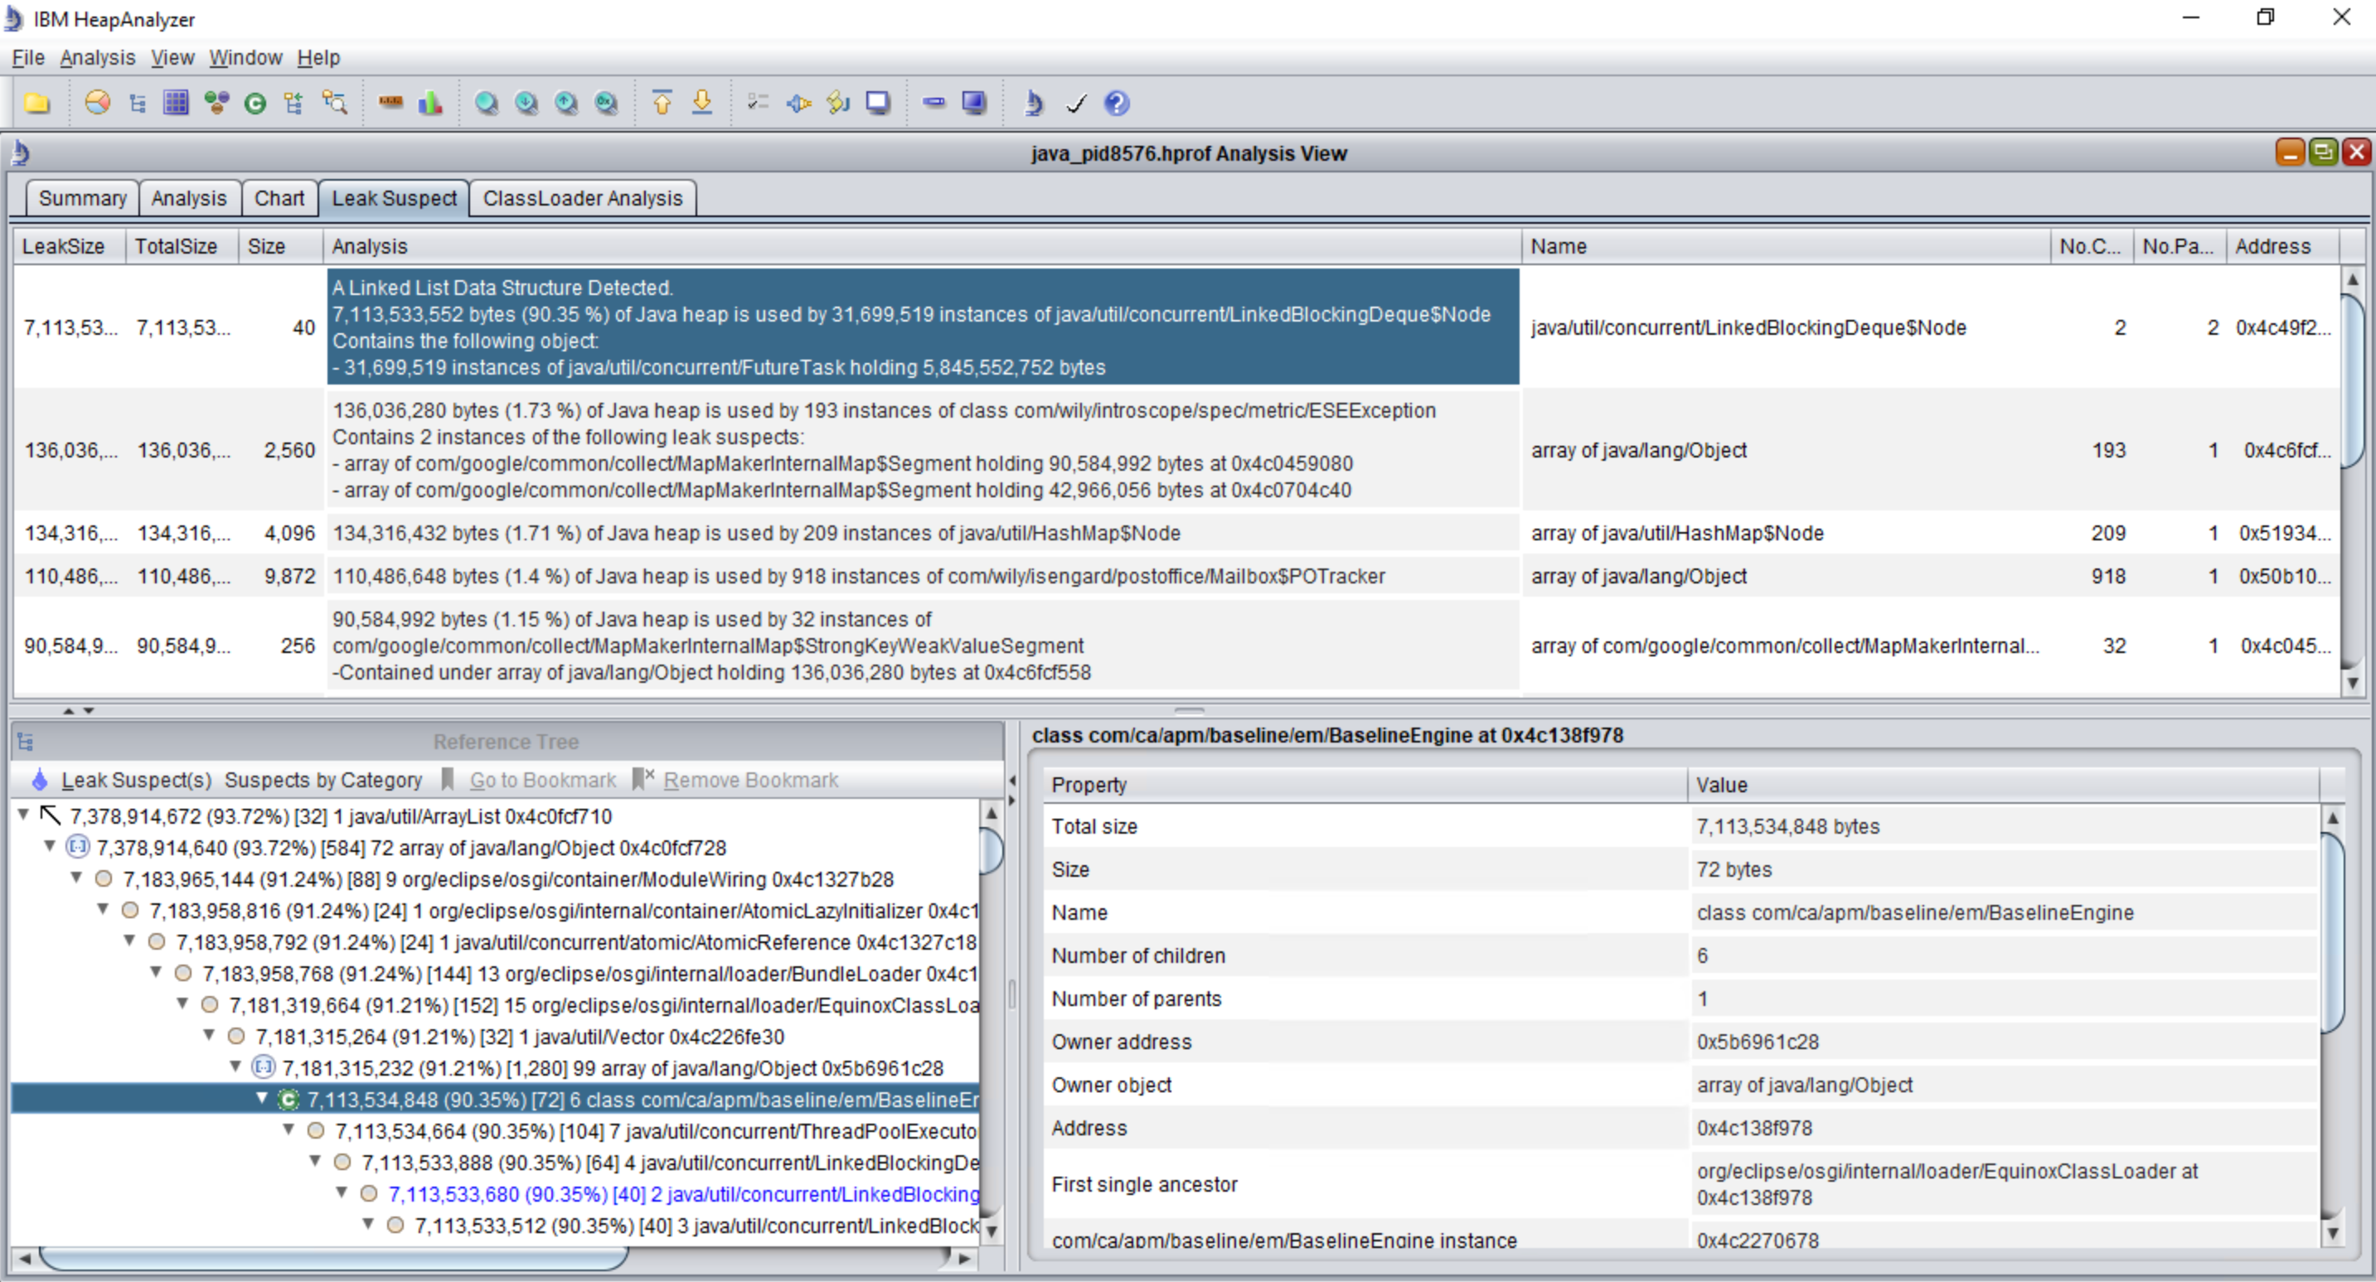Click the Leak Suspect(s) button
This screenshot has width=2376, height=1282.
(x=136, y=781)
